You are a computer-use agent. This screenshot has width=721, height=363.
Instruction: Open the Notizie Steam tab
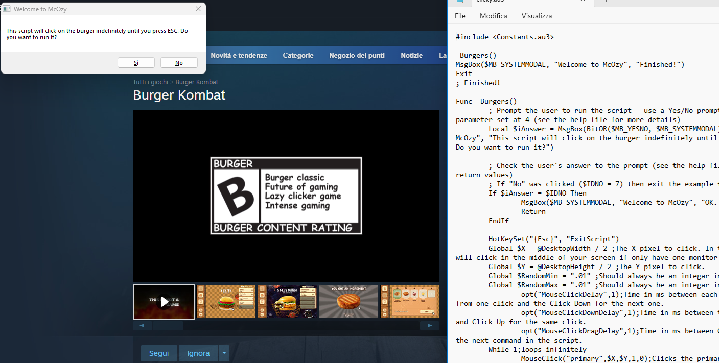point(411,55)
